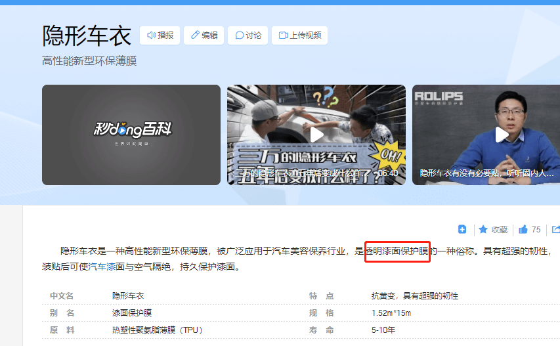The image size is (560, 346).
Task: Click the 隐形车衣 page title
Action: coord(87,35)
